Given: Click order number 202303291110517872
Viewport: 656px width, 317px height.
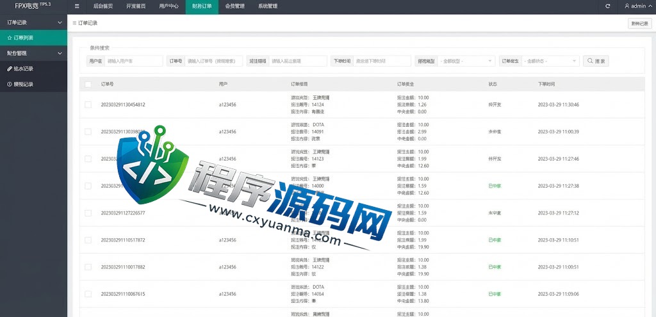Looking at the screenshot, I should coord(123,240).
